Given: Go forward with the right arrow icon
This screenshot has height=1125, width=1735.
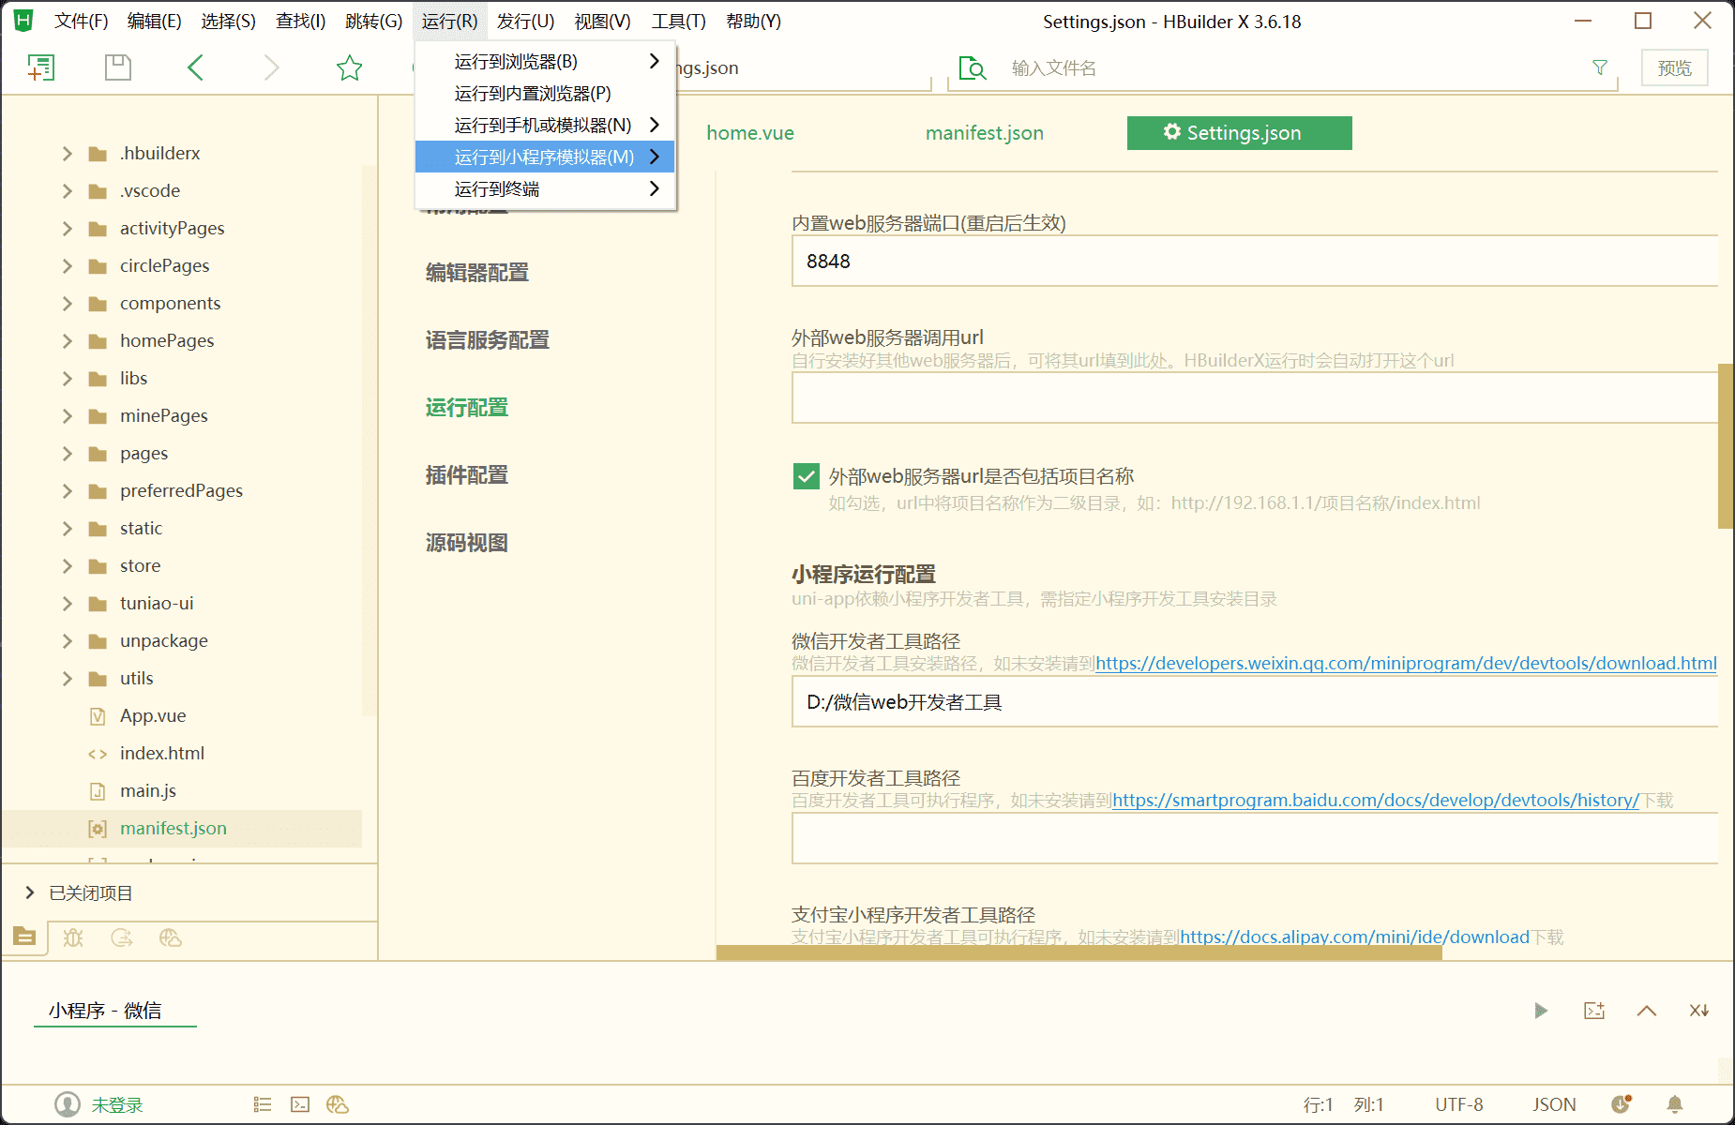Looking at the screenshot, I should click(271, 67).
